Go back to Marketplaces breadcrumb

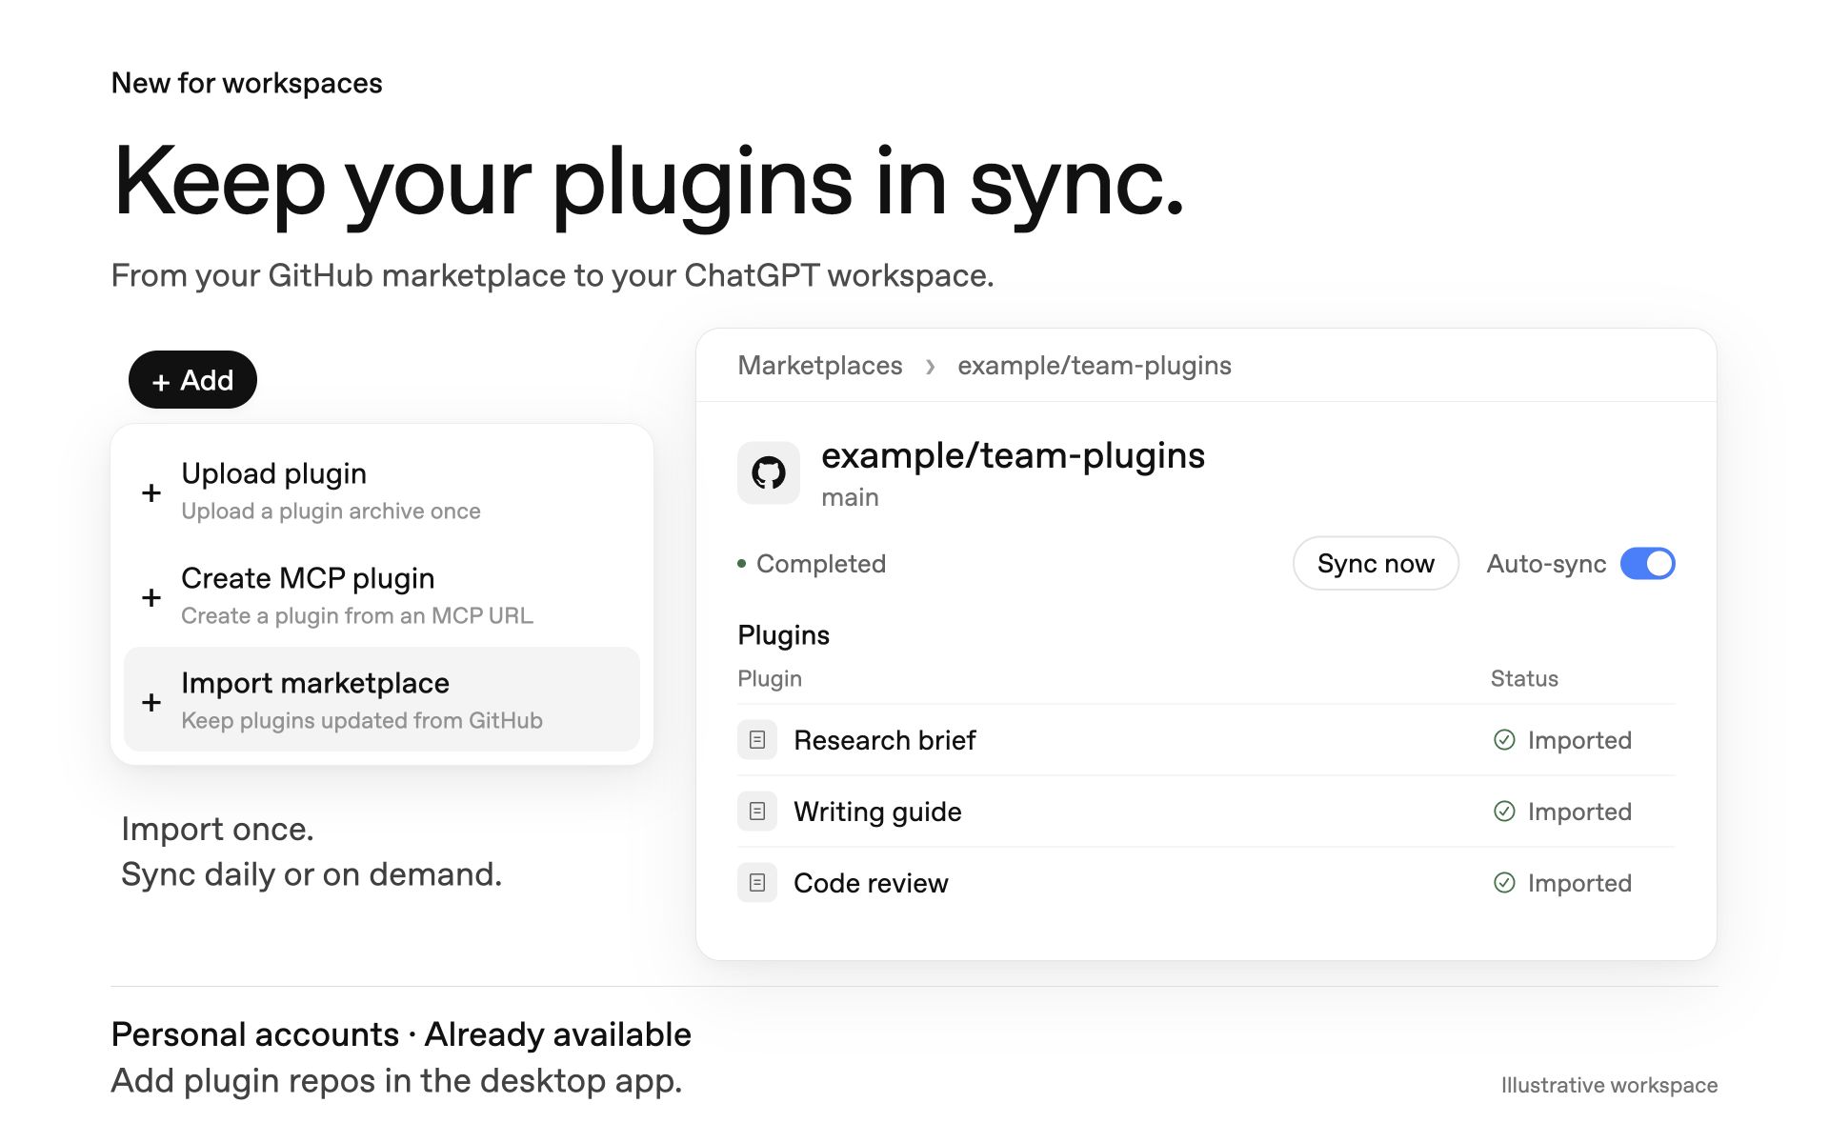point(819,366)
